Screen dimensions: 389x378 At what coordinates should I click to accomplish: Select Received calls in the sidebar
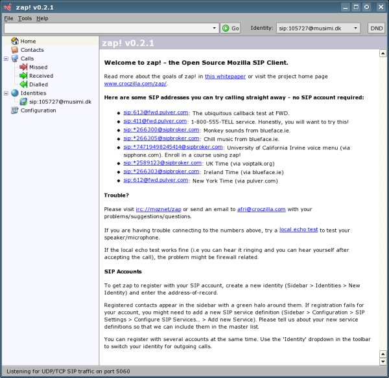tap(41, 76)
